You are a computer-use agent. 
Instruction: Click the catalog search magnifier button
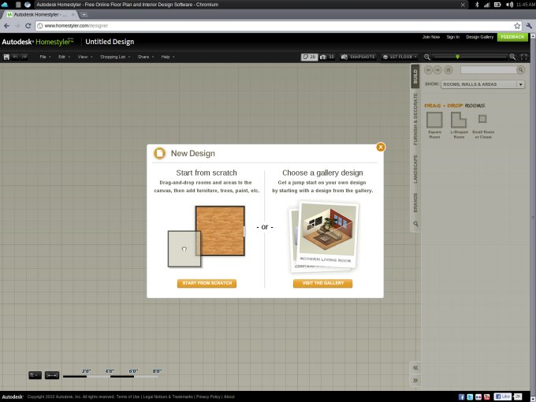(x=520, y=69)
